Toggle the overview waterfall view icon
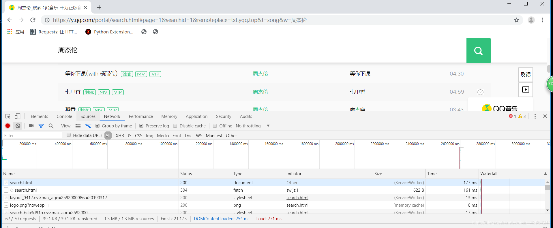The height and width of the screenshot is (228, 553). click(88, 126)
